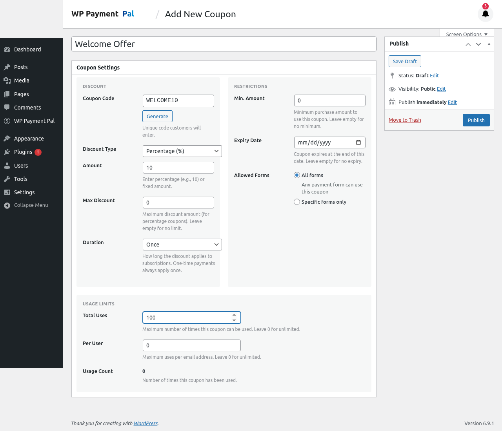
Task: Select the Tools icon in the sidebar
Action: point(6,179)
